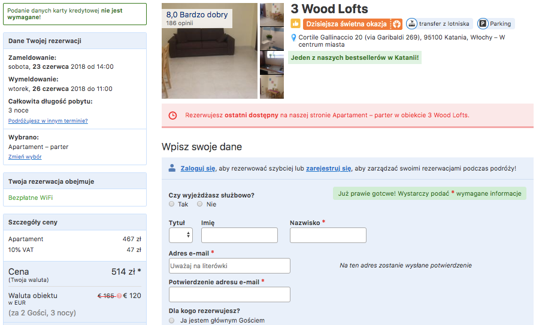Open fourth small thumbnail with table
The height and width of the screenshot is (325, 536).
click(x=272, y=87)
